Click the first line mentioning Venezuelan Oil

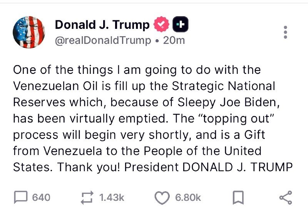pyautogui.click(x=144, y=86)
